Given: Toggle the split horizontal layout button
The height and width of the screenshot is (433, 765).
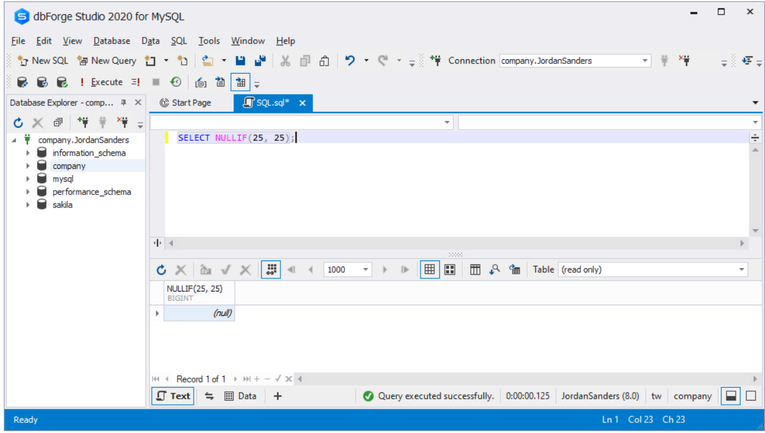Looking at the screenshot, I should point(731,396).
